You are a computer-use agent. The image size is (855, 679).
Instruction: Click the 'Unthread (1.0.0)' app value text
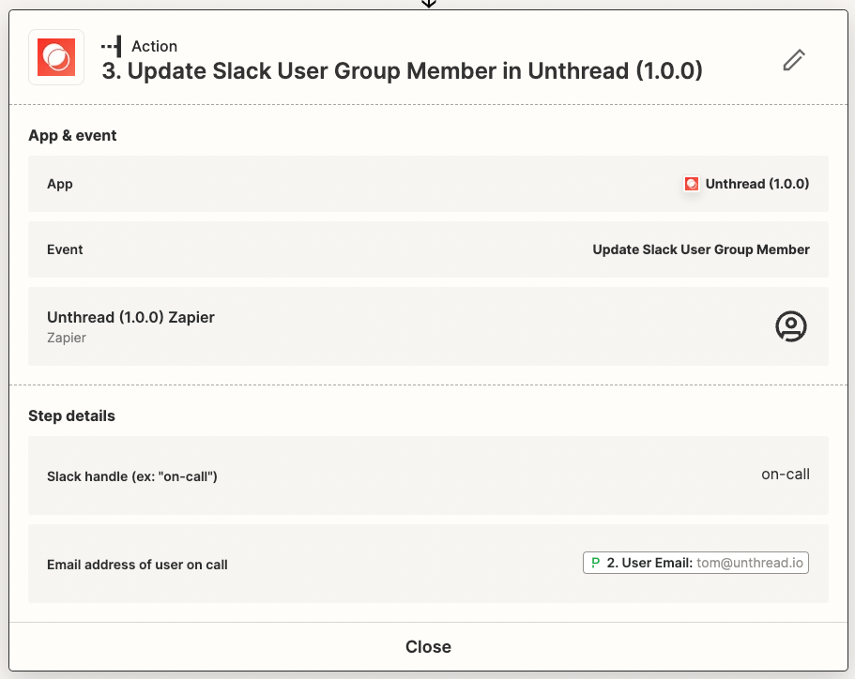pyautogui.click(x=757, y=184)
